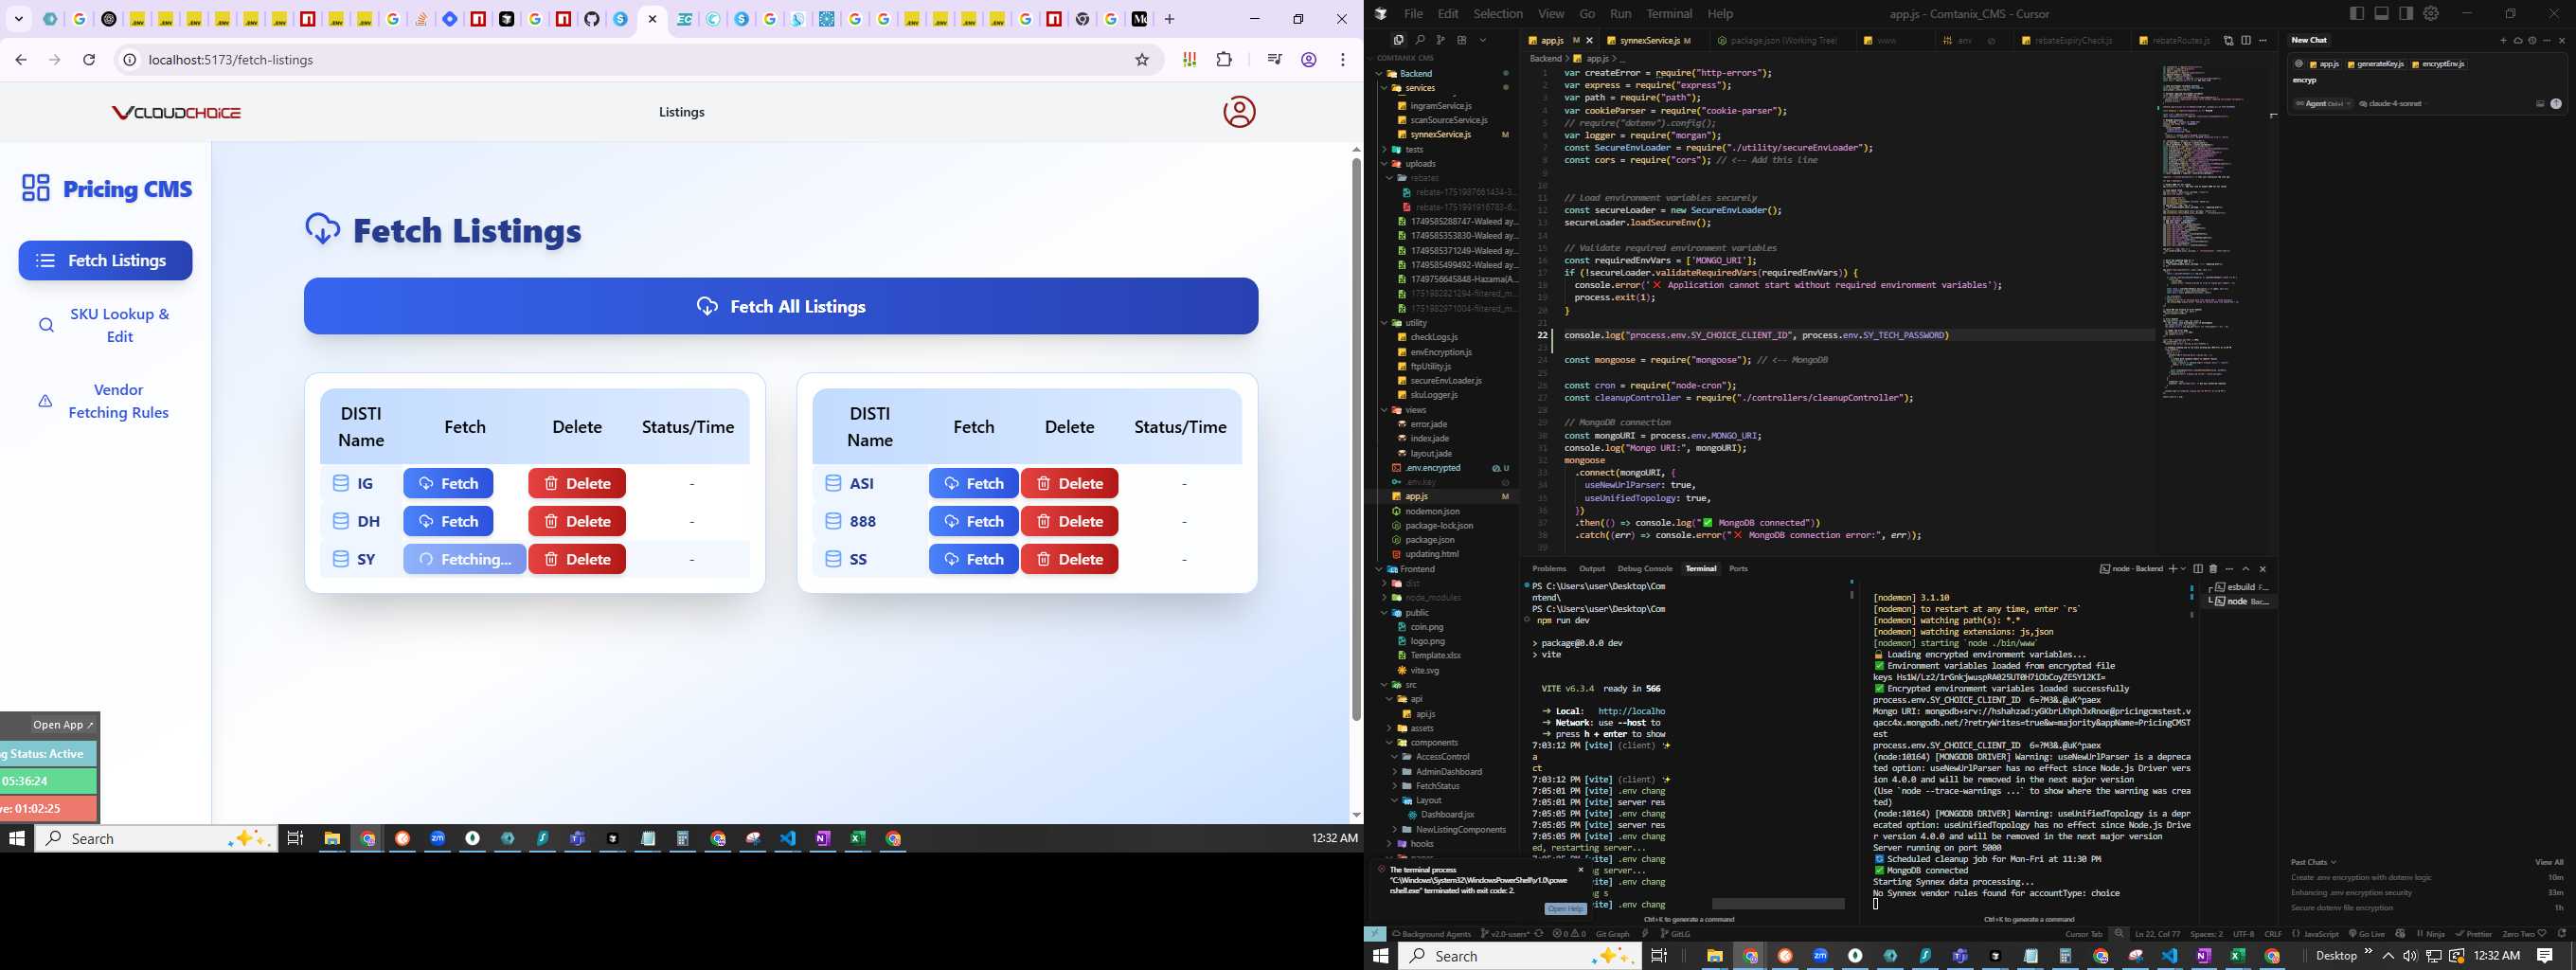Toggle Go Live server in Cursor status bar
The image size is (2576, 970).
pos(2369,934)
